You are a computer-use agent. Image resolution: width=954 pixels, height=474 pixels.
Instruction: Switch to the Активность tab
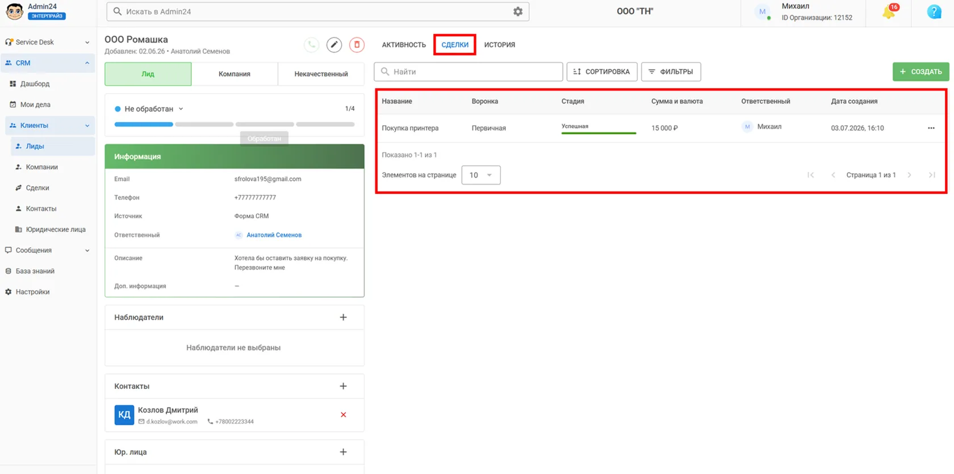click(x=404, y=45)
